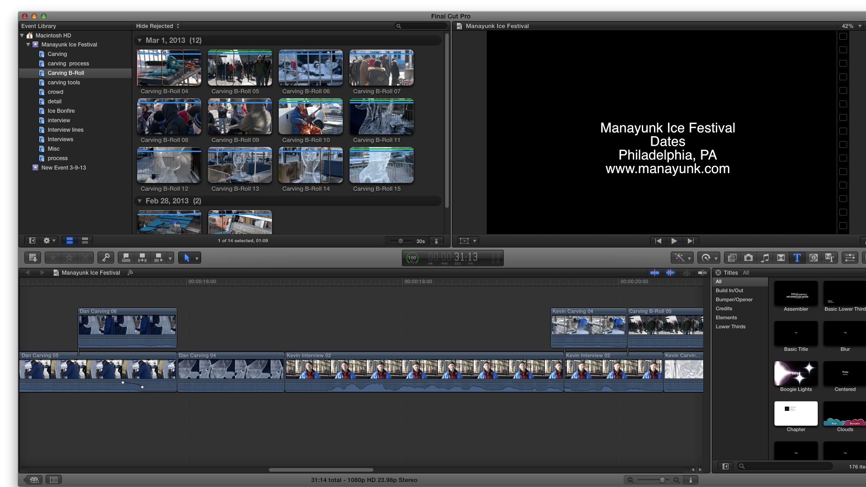Viewport: 866px width, 487px height.
Task: Select the Carving keyword collection
Action: (57, 54)
